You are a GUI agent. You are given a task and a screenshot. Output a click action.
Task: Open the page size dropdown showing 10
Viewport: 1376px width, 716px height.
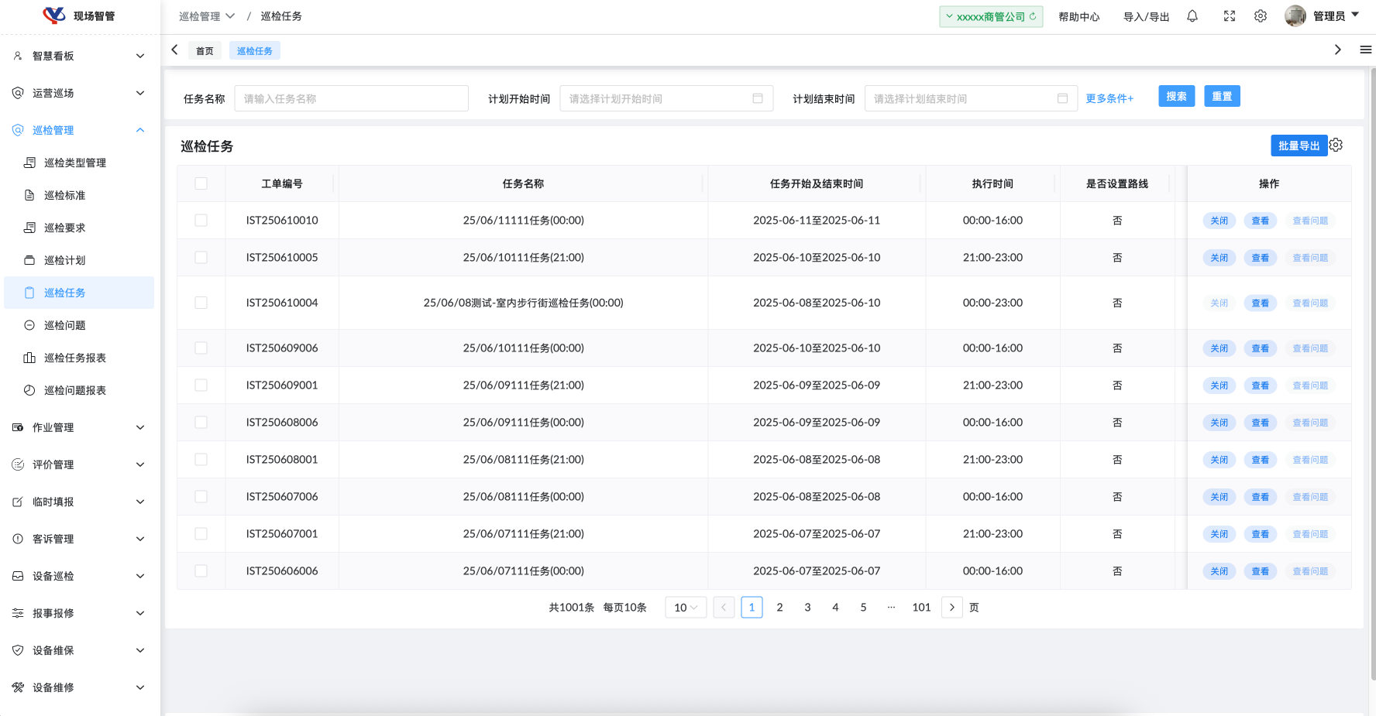(686, 608)
